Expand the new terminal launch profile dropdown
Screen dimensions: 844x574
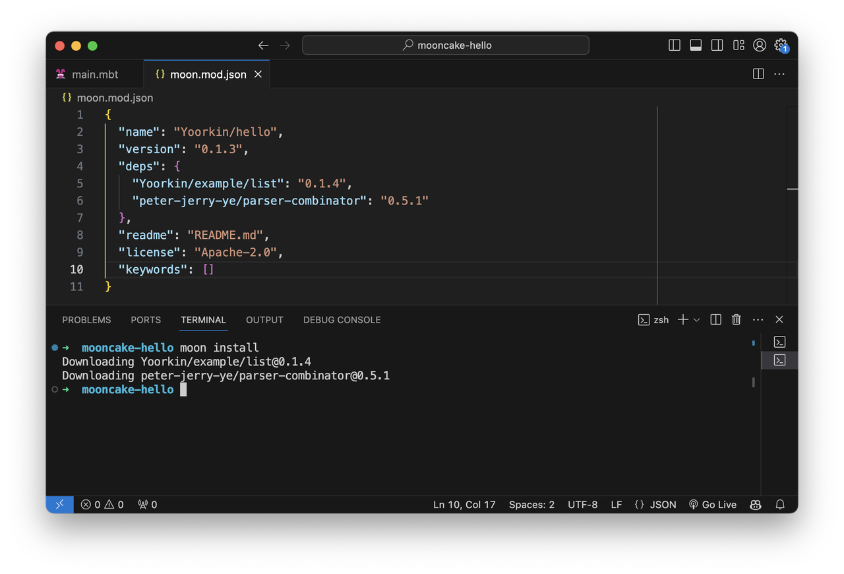click(x=696, y=319)
